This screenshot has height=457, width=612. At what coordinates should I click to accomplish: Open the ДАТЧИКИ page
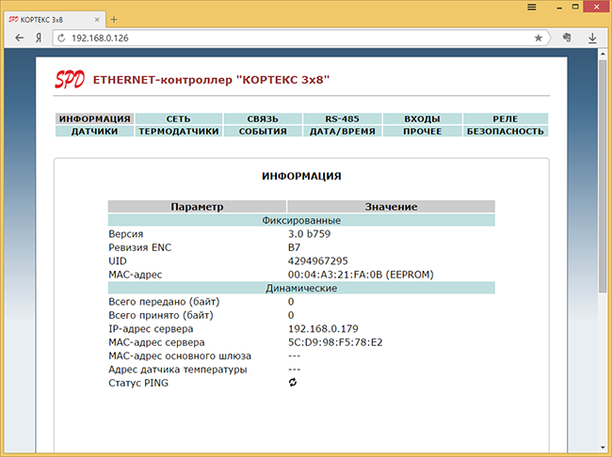click(94, 132)
